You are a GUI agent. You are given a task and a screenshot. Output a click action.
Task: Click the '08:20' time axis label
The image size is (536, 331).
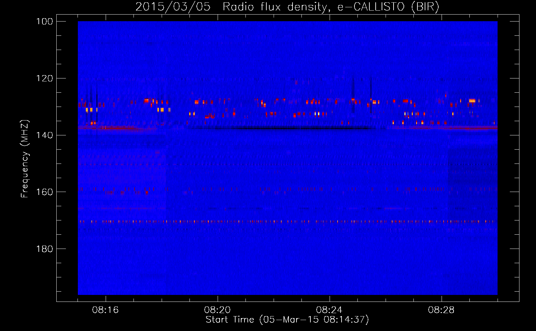coord(217,310)
